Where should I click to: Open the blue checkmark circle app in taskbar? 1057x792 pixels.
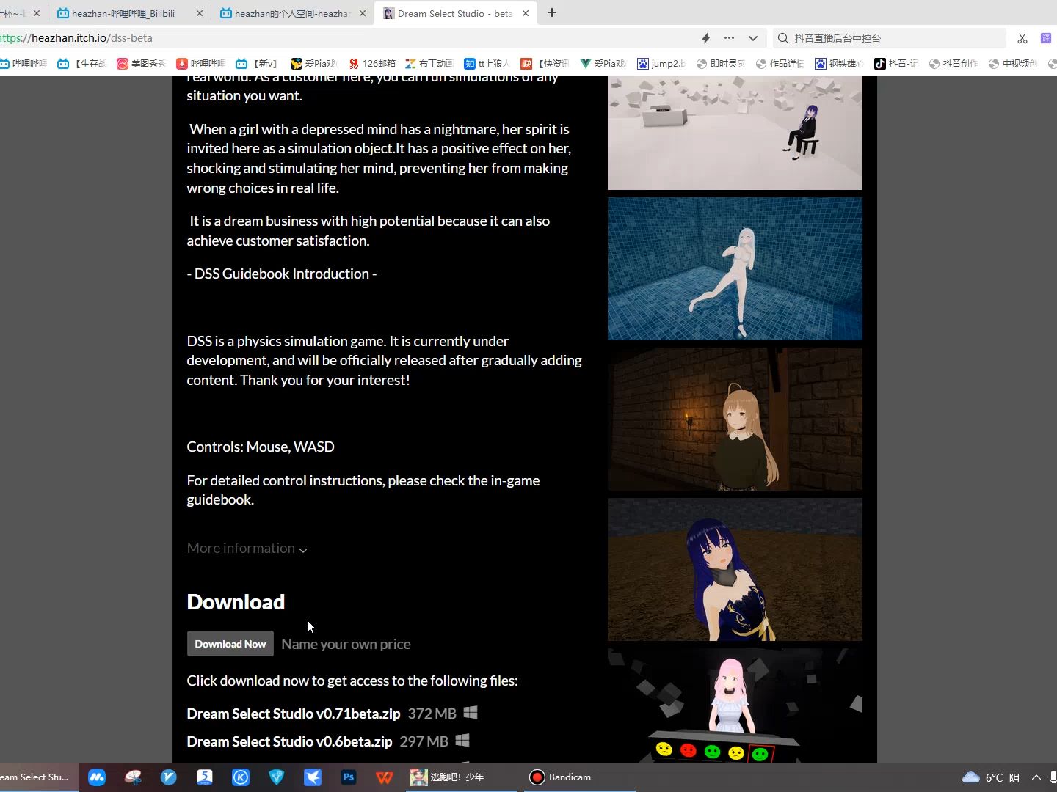pos(169,777)
